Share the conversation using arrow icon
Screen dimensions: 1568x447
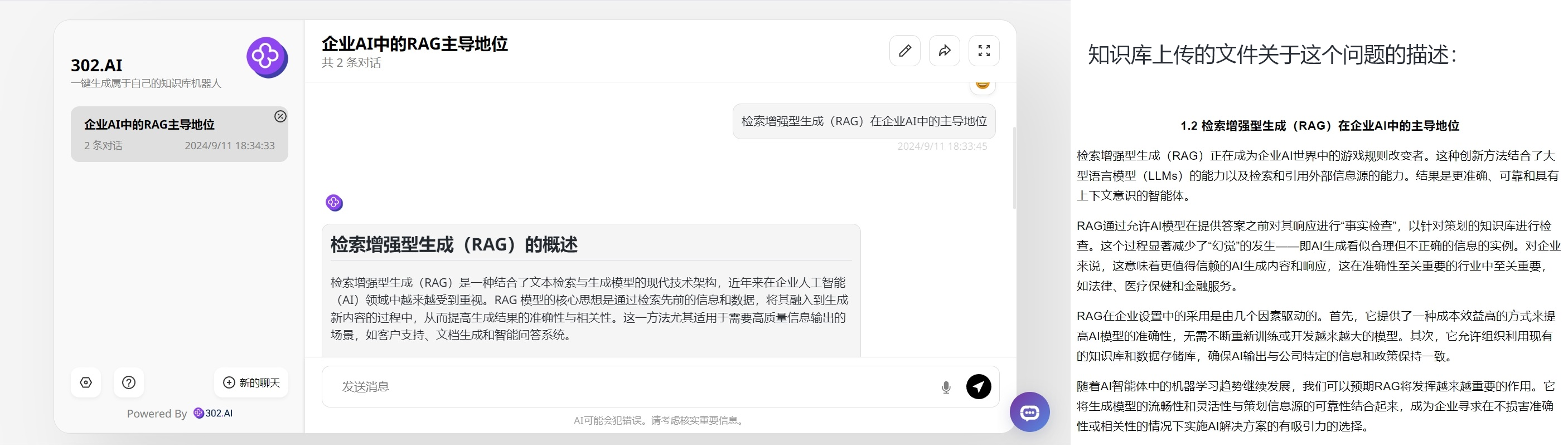pyautogui.click(x=944, y=51)
